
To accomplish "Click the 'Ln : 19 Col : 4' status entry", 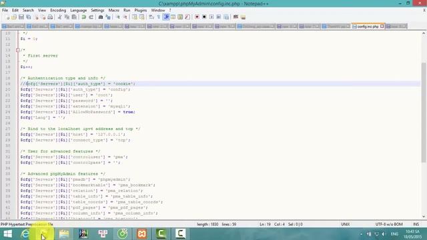I will coord(272,225).
